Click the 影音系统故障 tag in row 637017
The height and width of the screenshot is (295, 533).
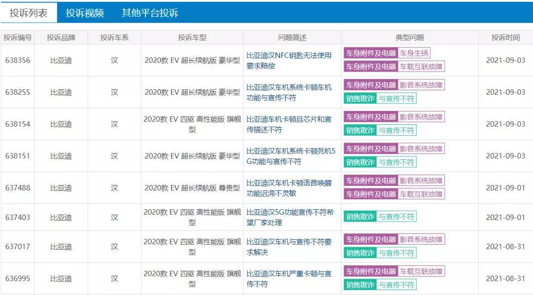(x=421, y=240)
